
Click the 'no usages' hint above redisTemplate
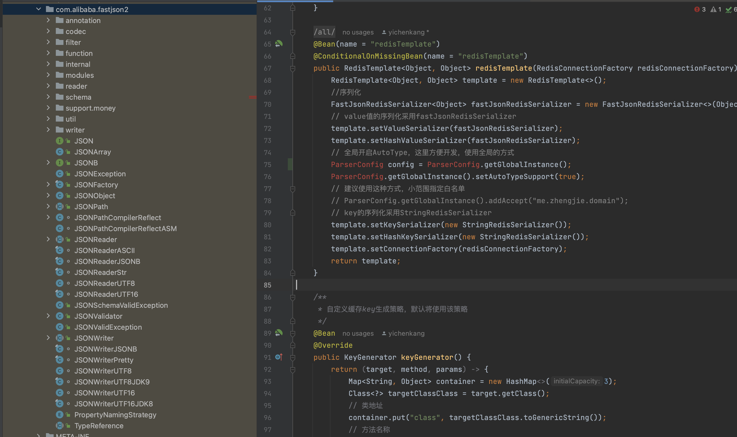(x=358, y=32)
